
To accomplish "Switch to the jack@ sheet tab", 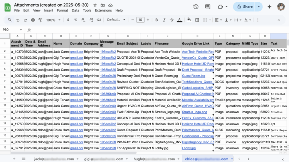I will (54, 159).
